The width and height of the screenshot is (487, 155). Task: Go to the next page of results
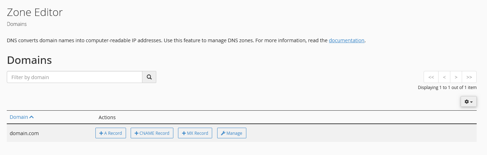pos(456,77)
